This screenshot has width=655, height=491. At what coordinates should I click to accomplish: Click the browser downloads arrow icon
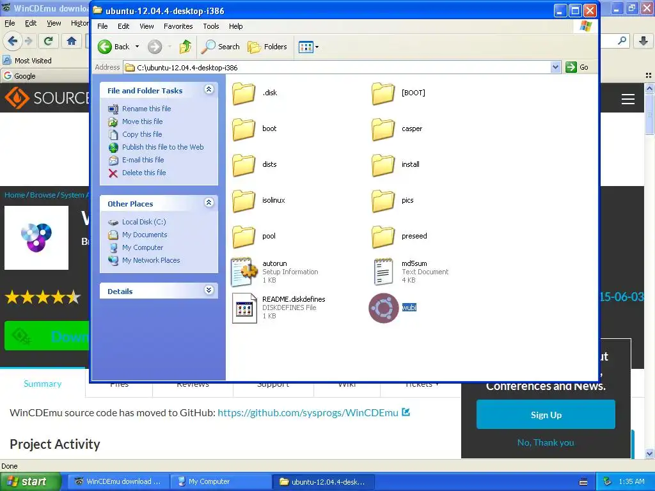643,40
